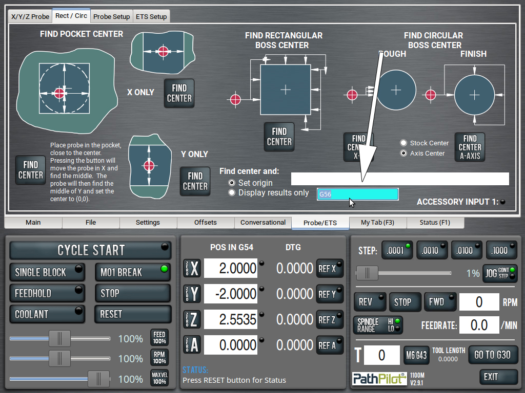Select Display results only radio option

click(232, 192)
